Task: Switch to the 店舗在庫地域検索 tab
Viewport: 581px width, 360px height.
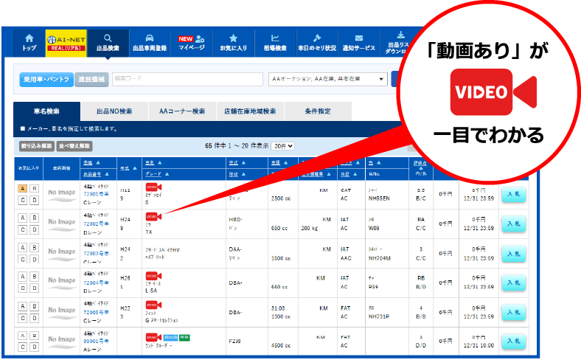Action: click(x=250, y=111)
